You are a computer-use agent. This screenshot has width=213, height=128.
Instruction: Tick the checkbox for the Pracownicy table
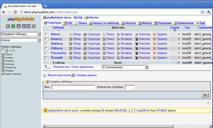pos(46,53)
